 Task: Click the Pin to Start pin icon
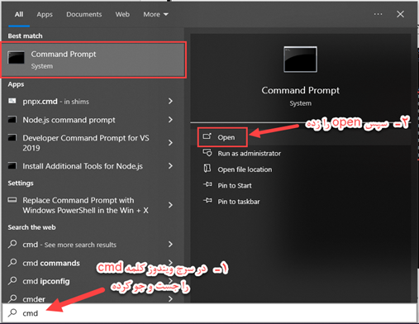click(x=207, y=184)
